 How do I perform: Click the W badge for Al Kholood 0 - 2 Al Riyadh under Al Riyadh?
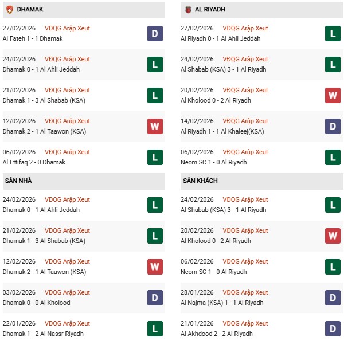pos(333,95)
